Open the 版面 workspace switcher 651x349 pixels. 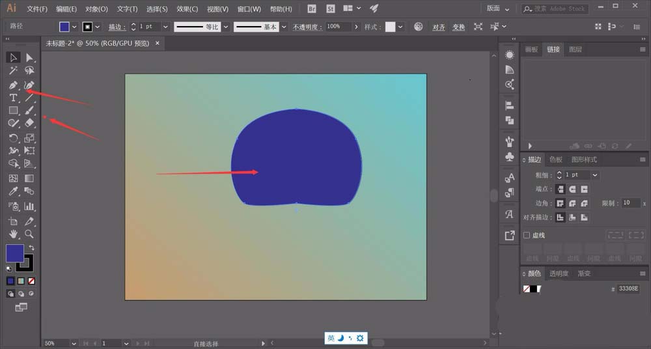[x=497, y=8]
